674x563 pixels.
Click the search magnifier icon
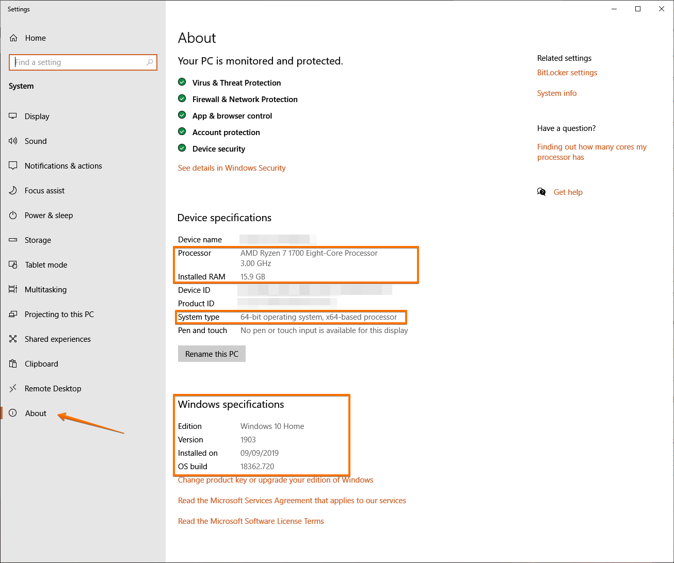tap(150, 62)
